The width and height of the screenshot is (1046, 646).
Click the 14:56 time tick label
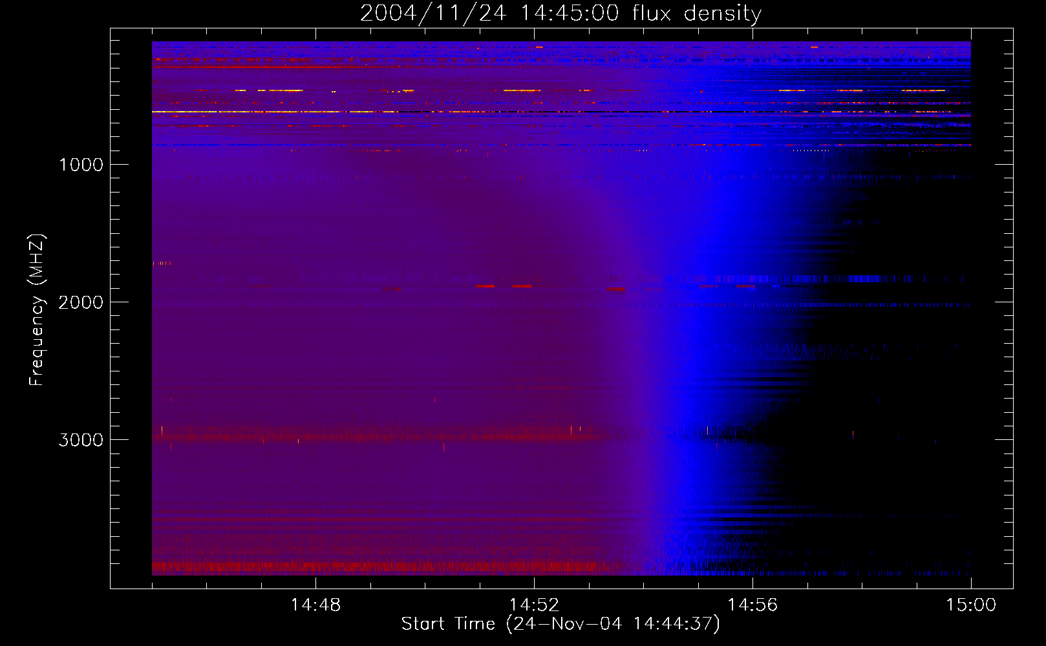pos(752,605)
